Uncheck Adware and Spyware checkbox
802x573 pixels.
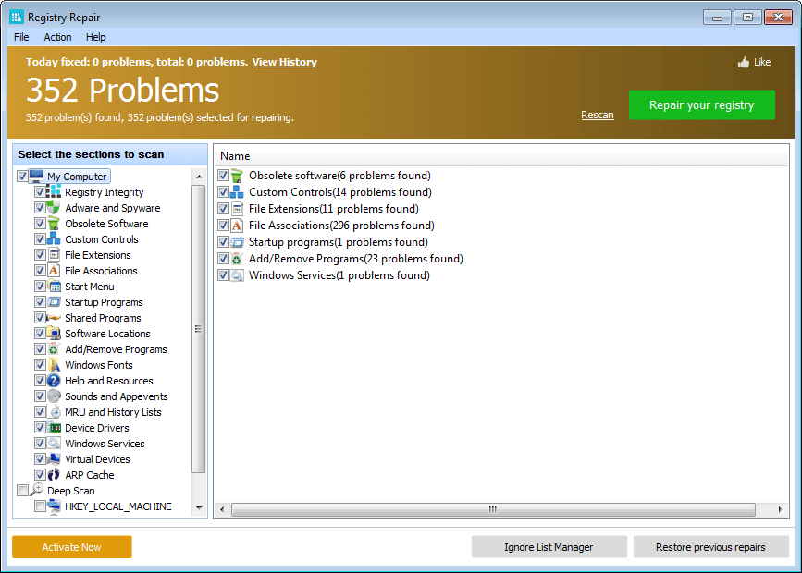40,208
